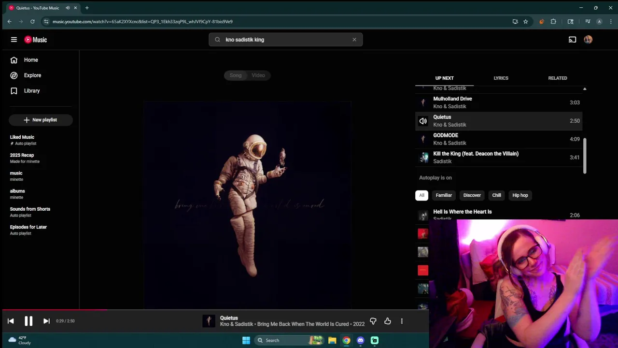The image size is (618, 348).
Task: Click the Kill the King thumbnail
Action: click(423, 158)
